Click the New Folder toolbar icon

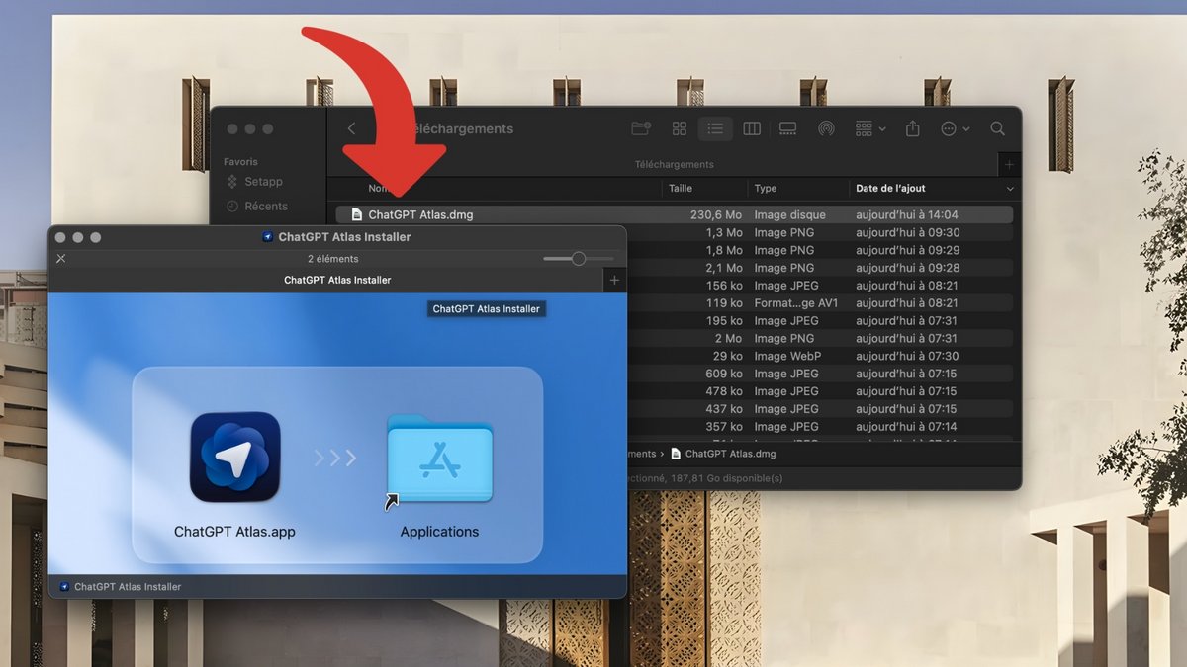pos(641,128)
